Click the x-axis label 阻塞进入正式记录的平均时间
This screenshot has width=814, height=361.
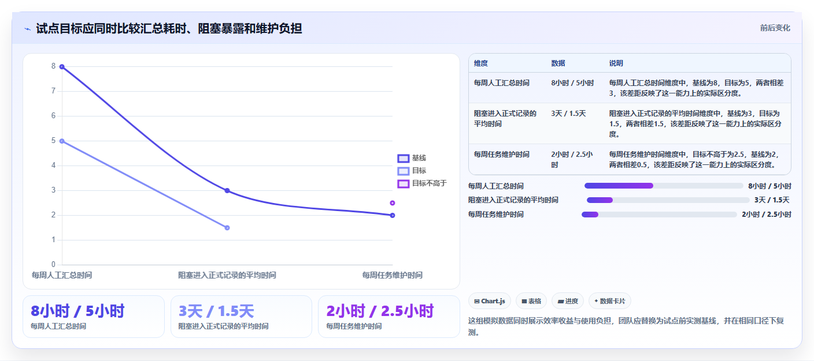click(x=227, y=275)
